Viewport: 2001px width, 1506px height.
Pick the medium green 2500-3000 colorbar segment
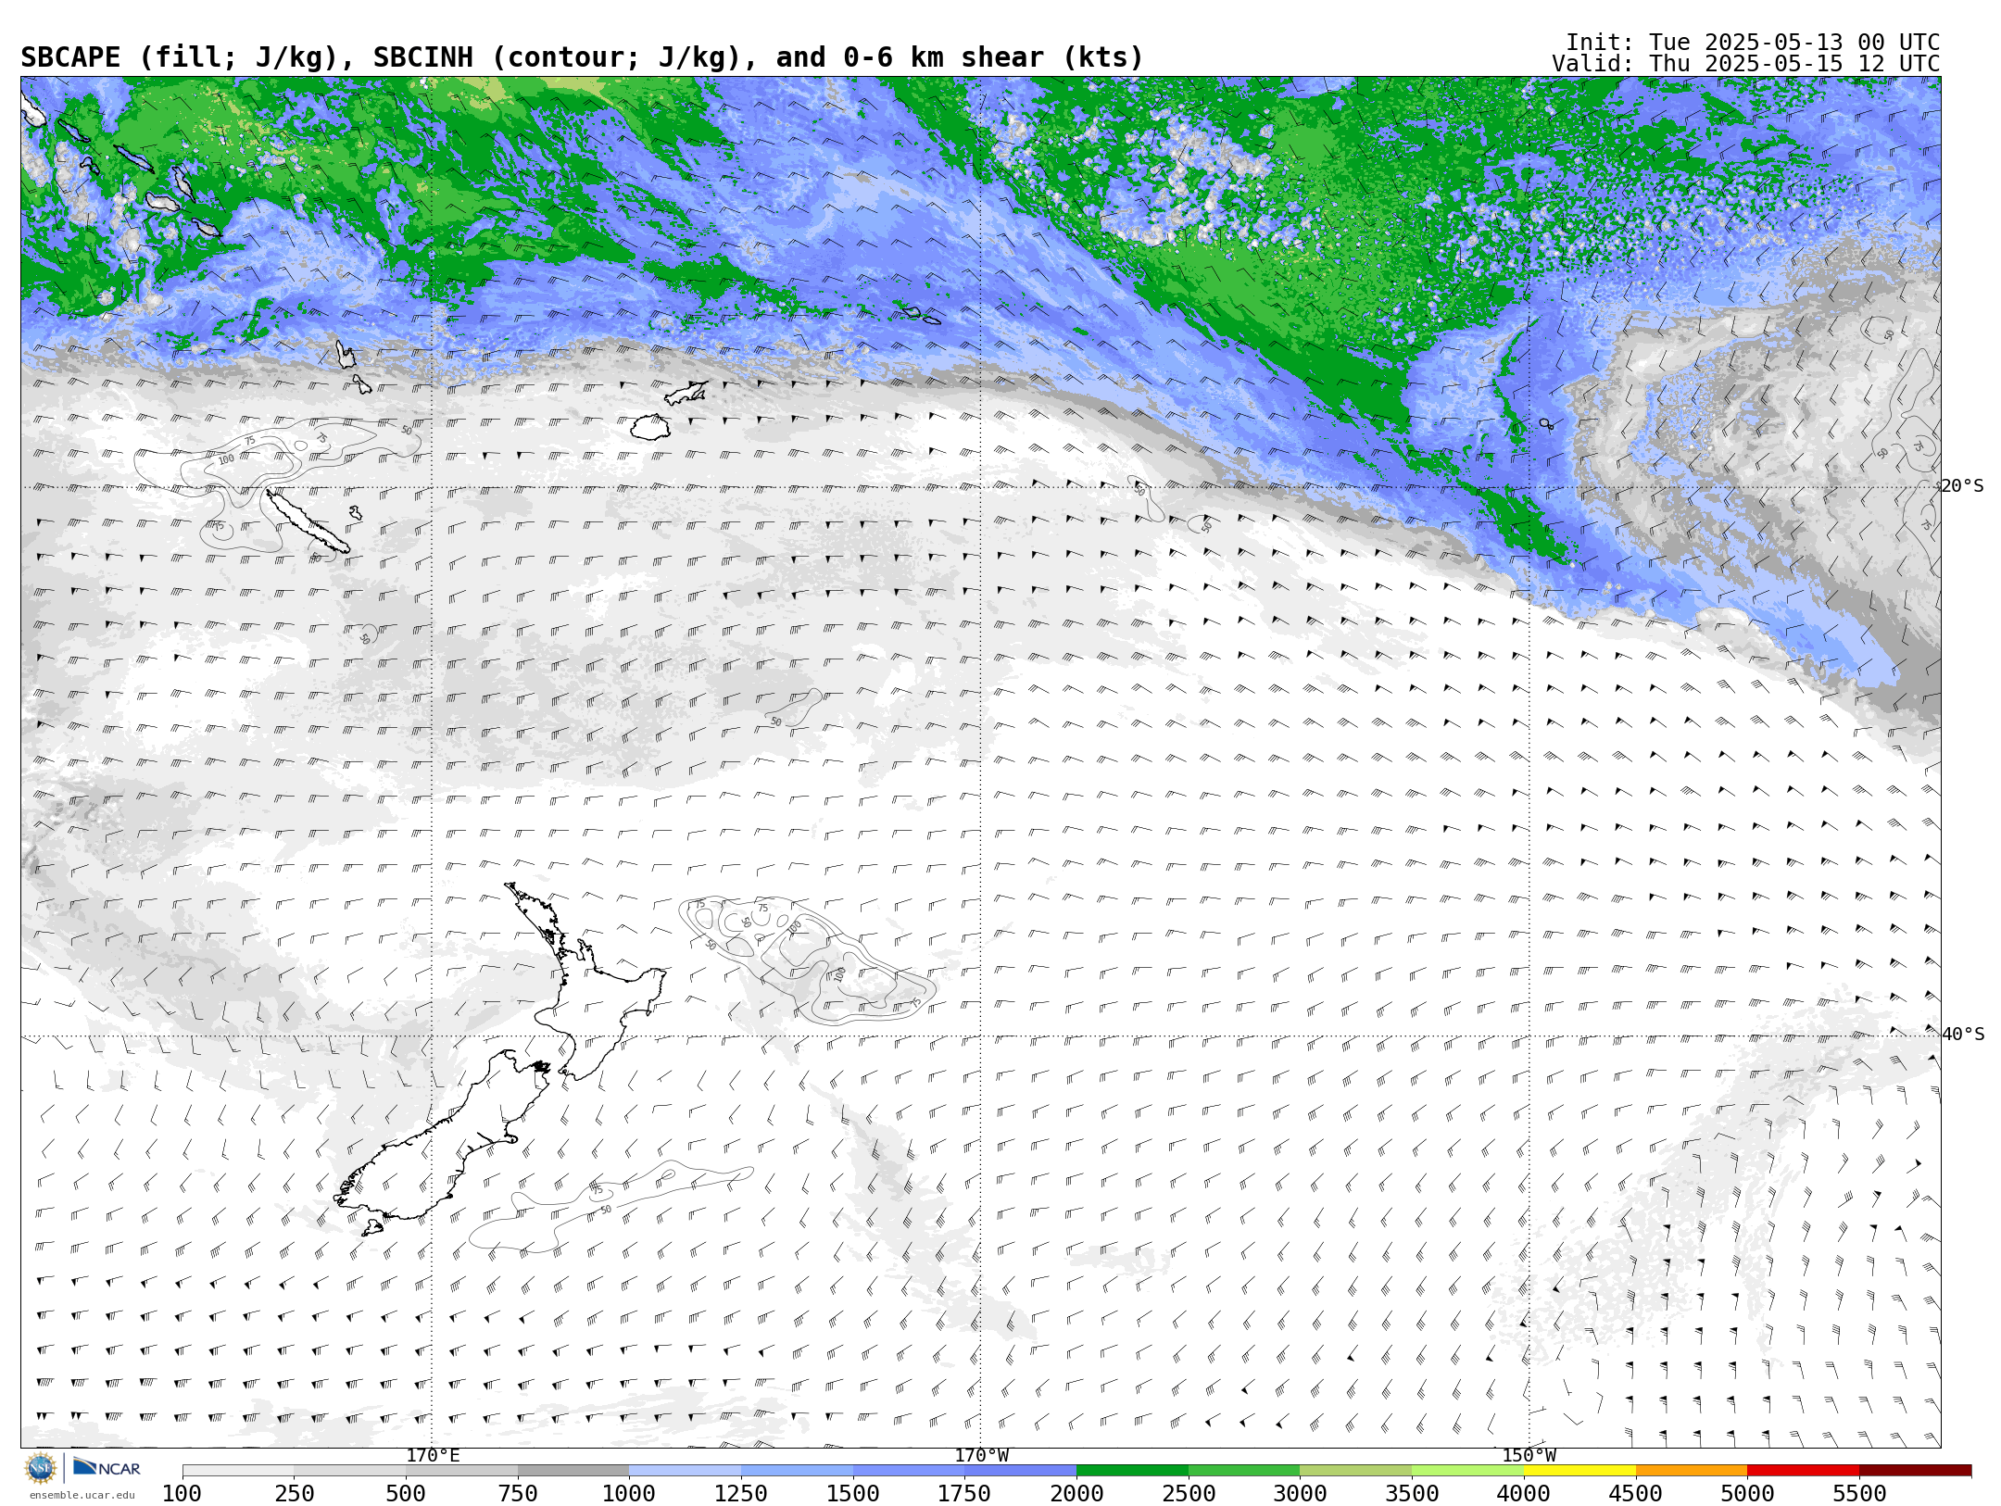[x=1244, y=1470]
